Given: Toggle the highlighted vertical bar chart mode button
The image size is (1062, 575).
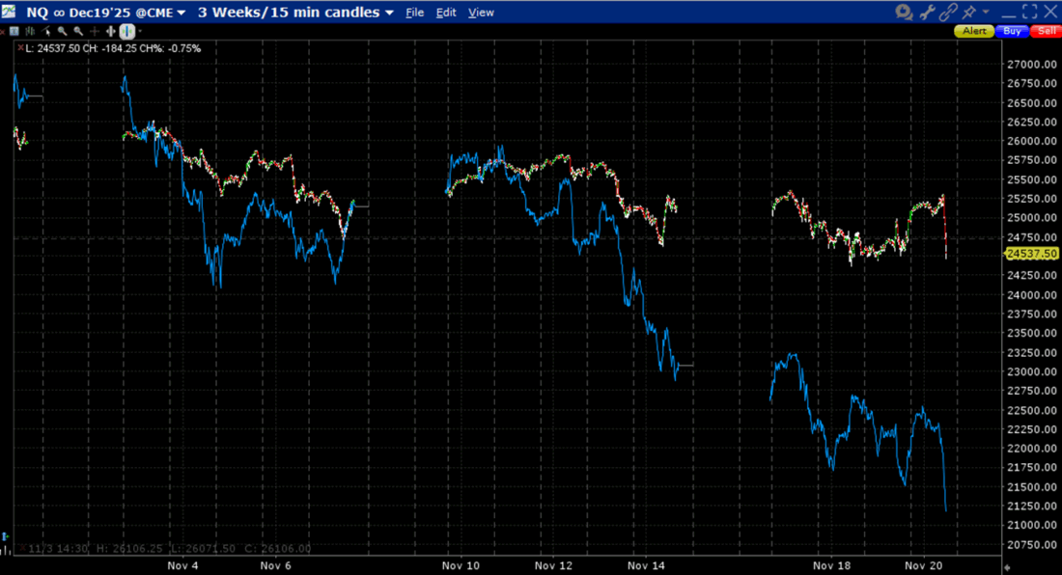Looking at the screenshot, I should click(126, 32).
